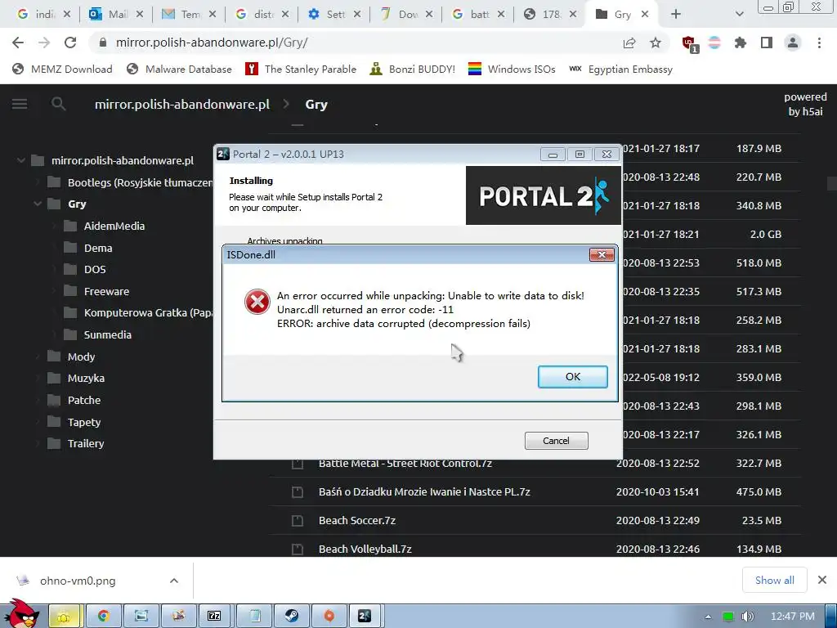
Task: Open the Chrome three-dot menu
Action: click(x=819, y=43)
